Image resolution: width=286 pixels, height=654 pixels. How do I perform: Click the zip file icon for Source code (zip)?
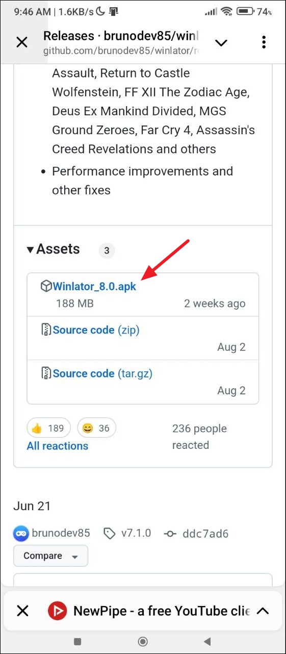coord(46,330)
